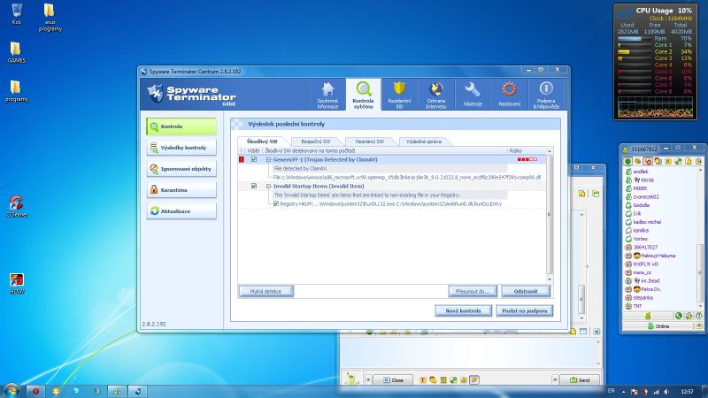Launch CCleaner desktop shortcut
The image size is (708, 398).
tap(17, 207)
